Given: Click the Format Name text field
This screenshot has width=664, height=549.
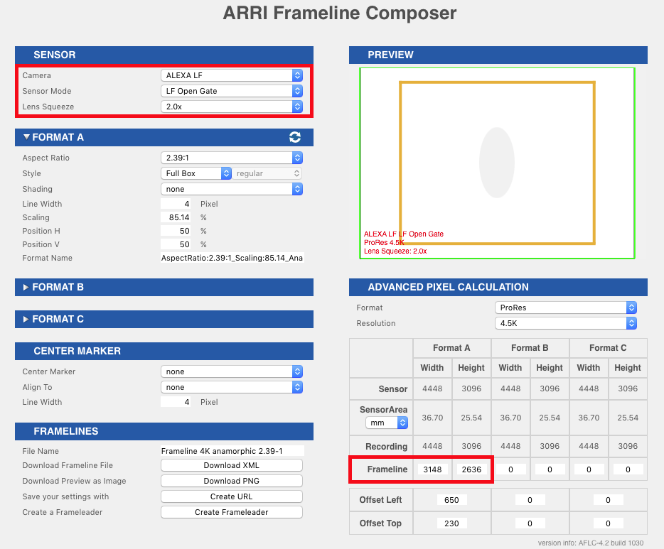Looking at the screenshot, I should click(x=232, y=258).
